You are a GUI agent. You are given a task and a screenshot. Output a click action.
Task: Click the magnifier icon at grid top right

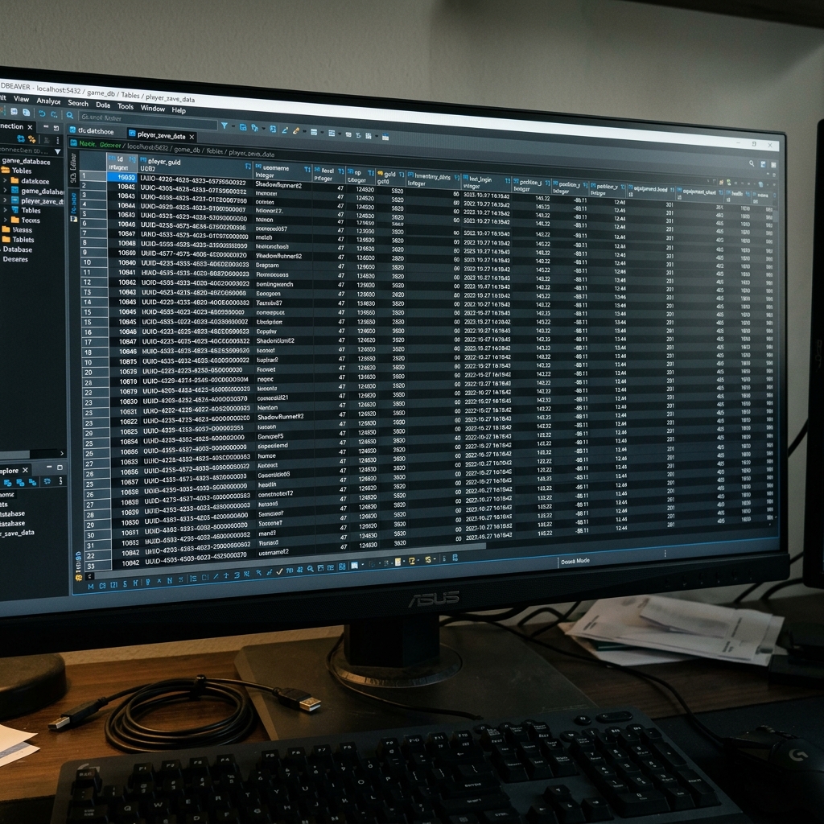point(752,163)
